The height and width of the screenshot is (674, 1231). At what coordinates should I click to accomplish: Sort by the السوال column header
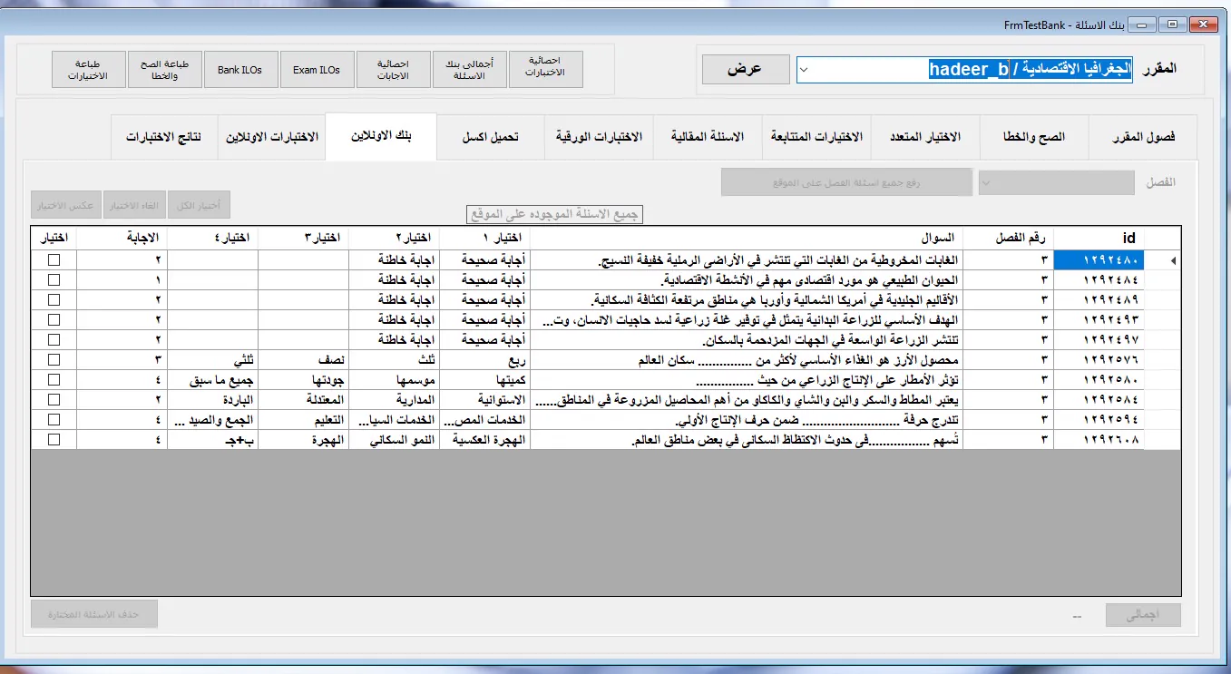point(747,238)
